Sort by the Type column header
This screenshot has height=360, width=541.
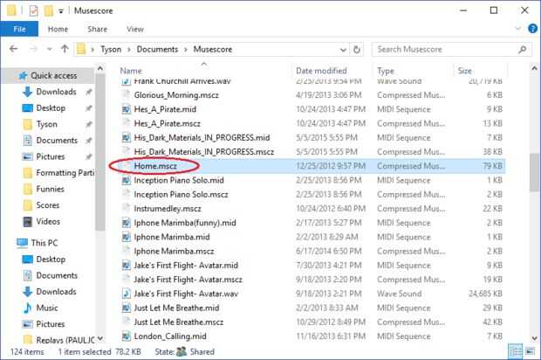pyautogui.click(x=386, y=71)
